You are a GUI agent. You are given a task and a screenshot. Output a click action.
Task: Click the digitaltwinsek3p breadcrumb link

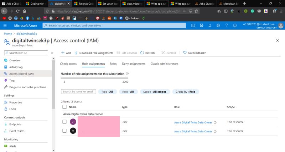(x=27, y=34)
